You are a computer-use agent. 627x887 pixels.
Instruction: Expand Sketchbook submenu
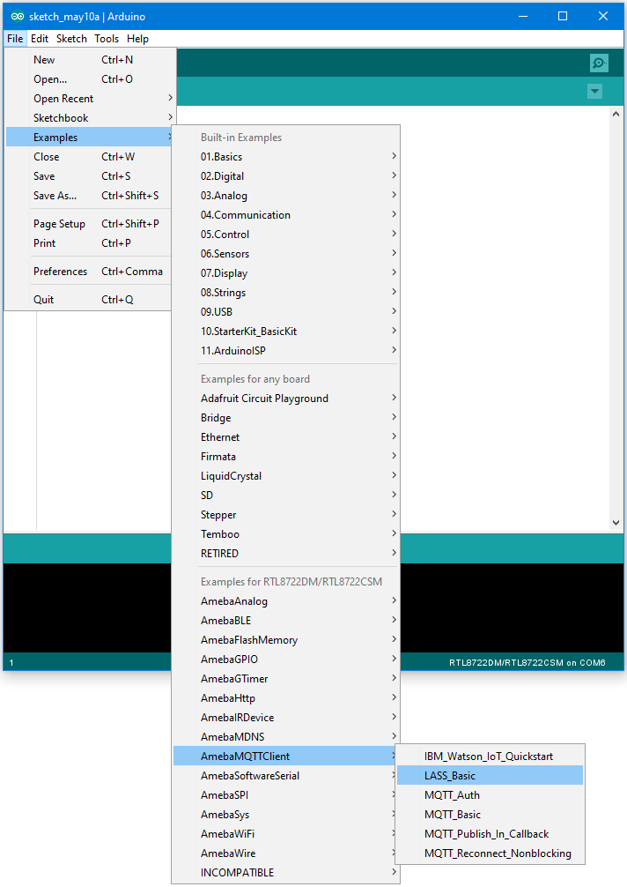pos(89,117)
